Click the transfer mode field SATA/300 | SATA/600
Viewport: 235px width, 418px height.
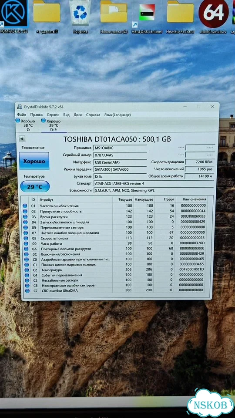point(120,169)
